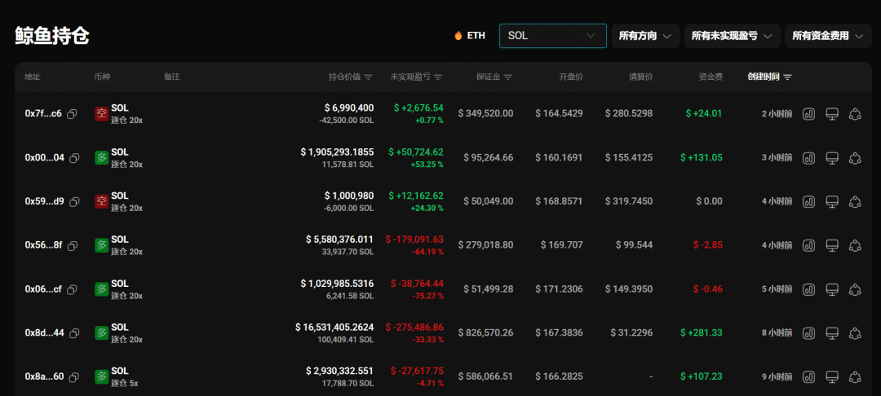881x396 pixels.
Task: Click monitor icon in the 0x56...8f row
Action: point(832,245)
